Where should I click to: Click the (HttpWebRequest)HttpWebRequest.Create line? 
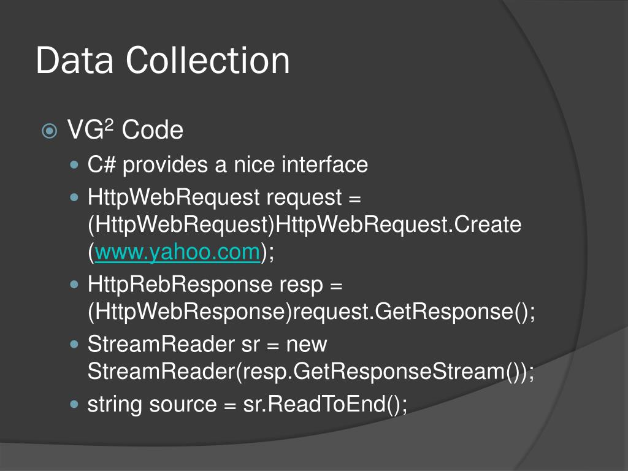[304, 224]
